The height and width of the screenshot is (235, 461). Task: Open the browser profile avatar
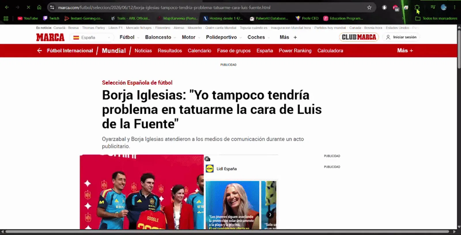(444, 7)
